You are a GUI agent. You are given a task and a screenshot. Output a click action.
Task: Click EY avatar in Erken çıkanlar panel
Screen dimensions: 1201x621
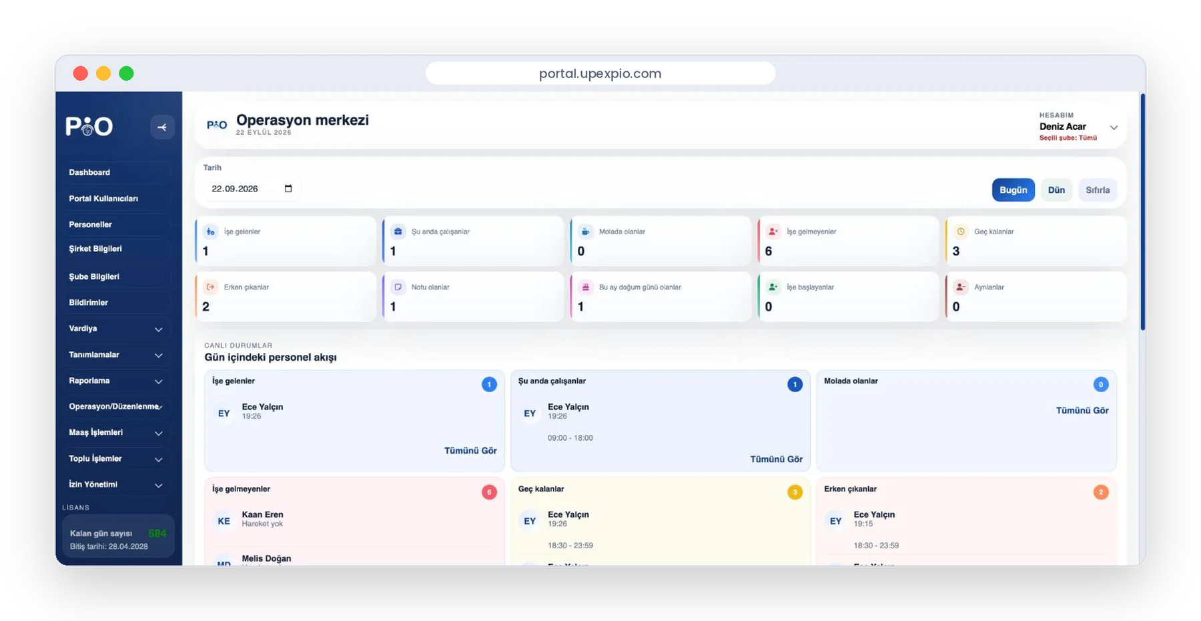pos(836,521)
